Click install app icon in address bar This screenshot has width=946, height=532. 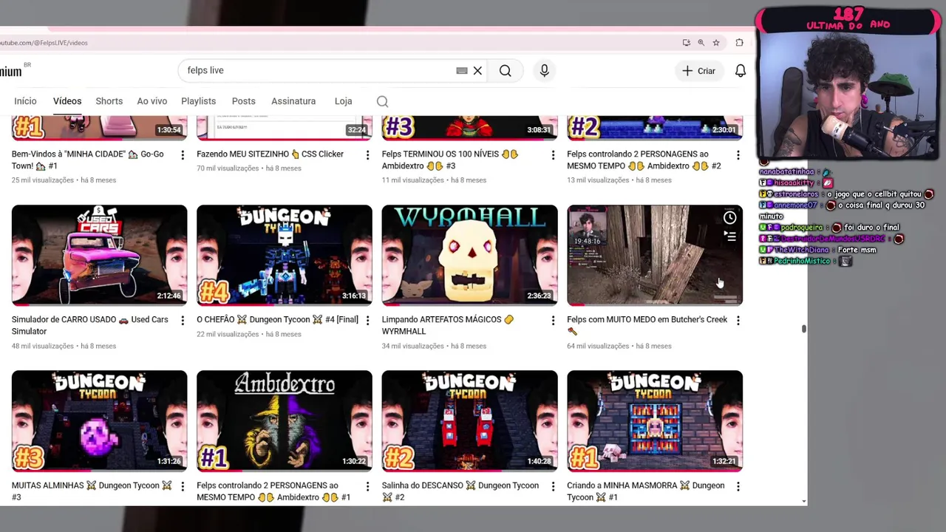point(686,43)
